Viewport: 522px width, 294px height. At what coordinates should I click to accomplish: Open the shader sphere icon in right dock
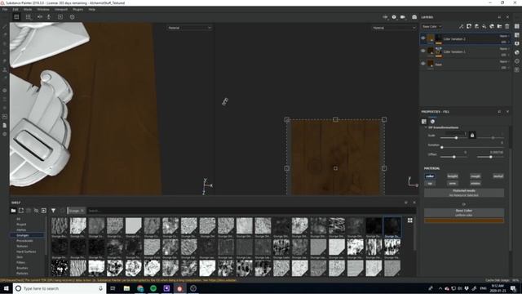(516, 52)
